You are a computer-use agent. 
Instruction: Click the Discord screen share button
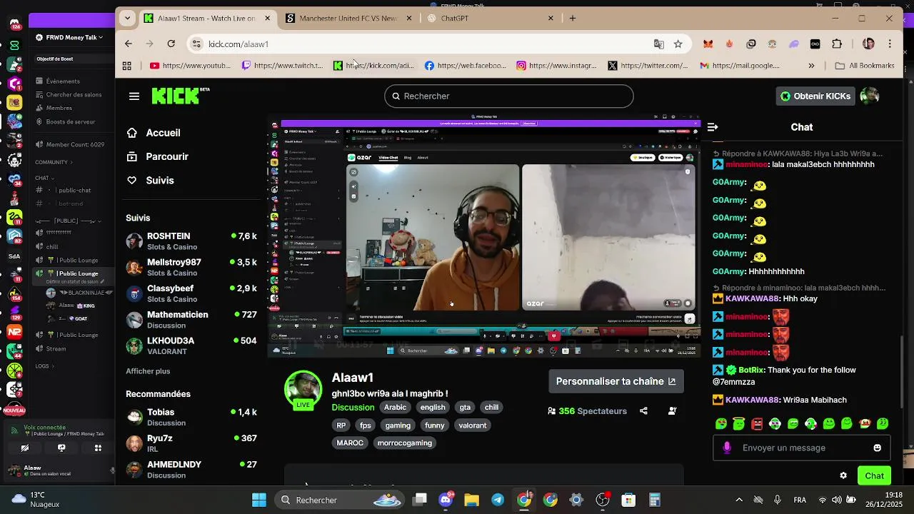tap(61, 448)
